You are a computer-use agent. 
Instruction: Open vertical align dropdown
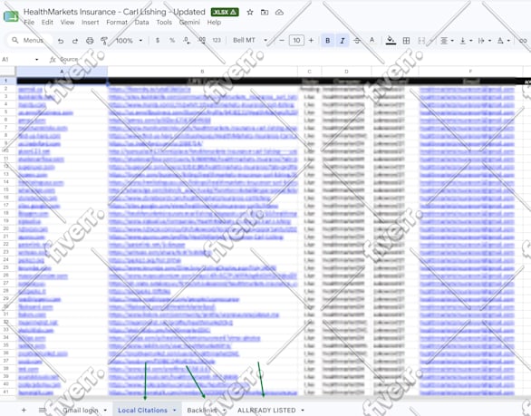[466, 41]
